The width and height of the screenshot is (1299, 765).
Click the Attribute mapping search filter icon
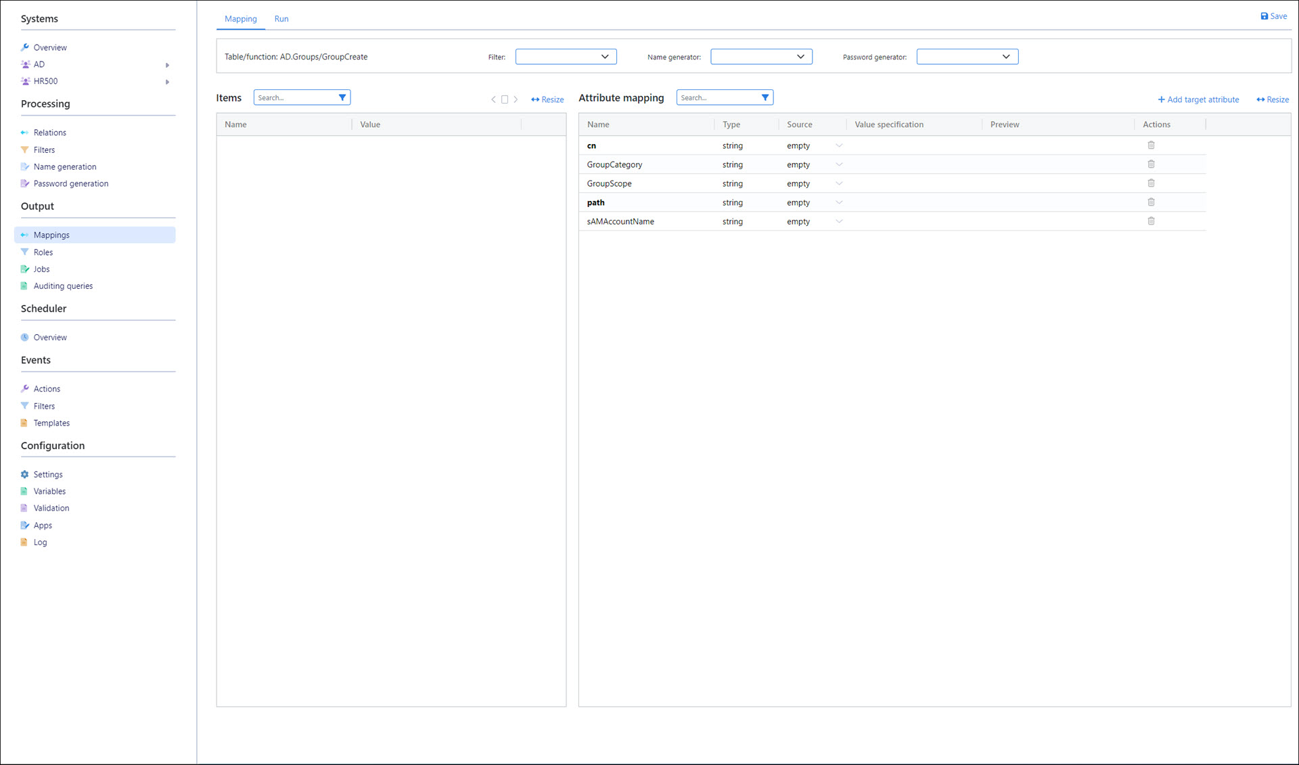(765, 97)
